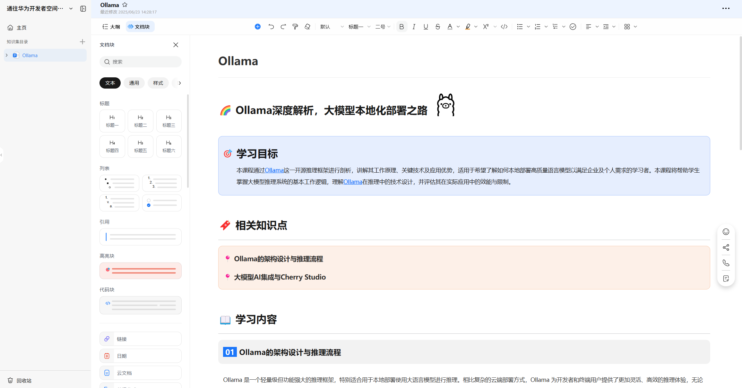Open the first Ollama hyperlink in paragraph

click(x=274, y=170)
